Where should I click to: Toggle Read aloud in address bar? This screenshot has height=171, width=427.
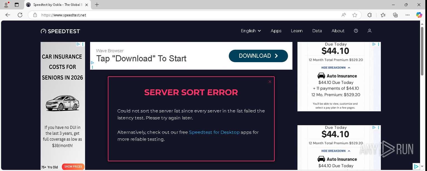344,15
